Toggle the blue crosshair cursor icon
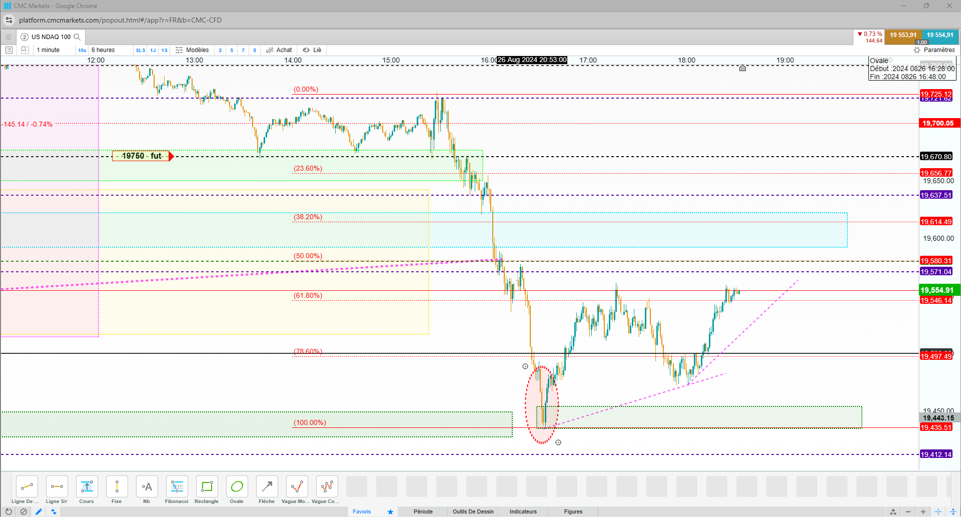961x517 pixels. pos(938,511)
